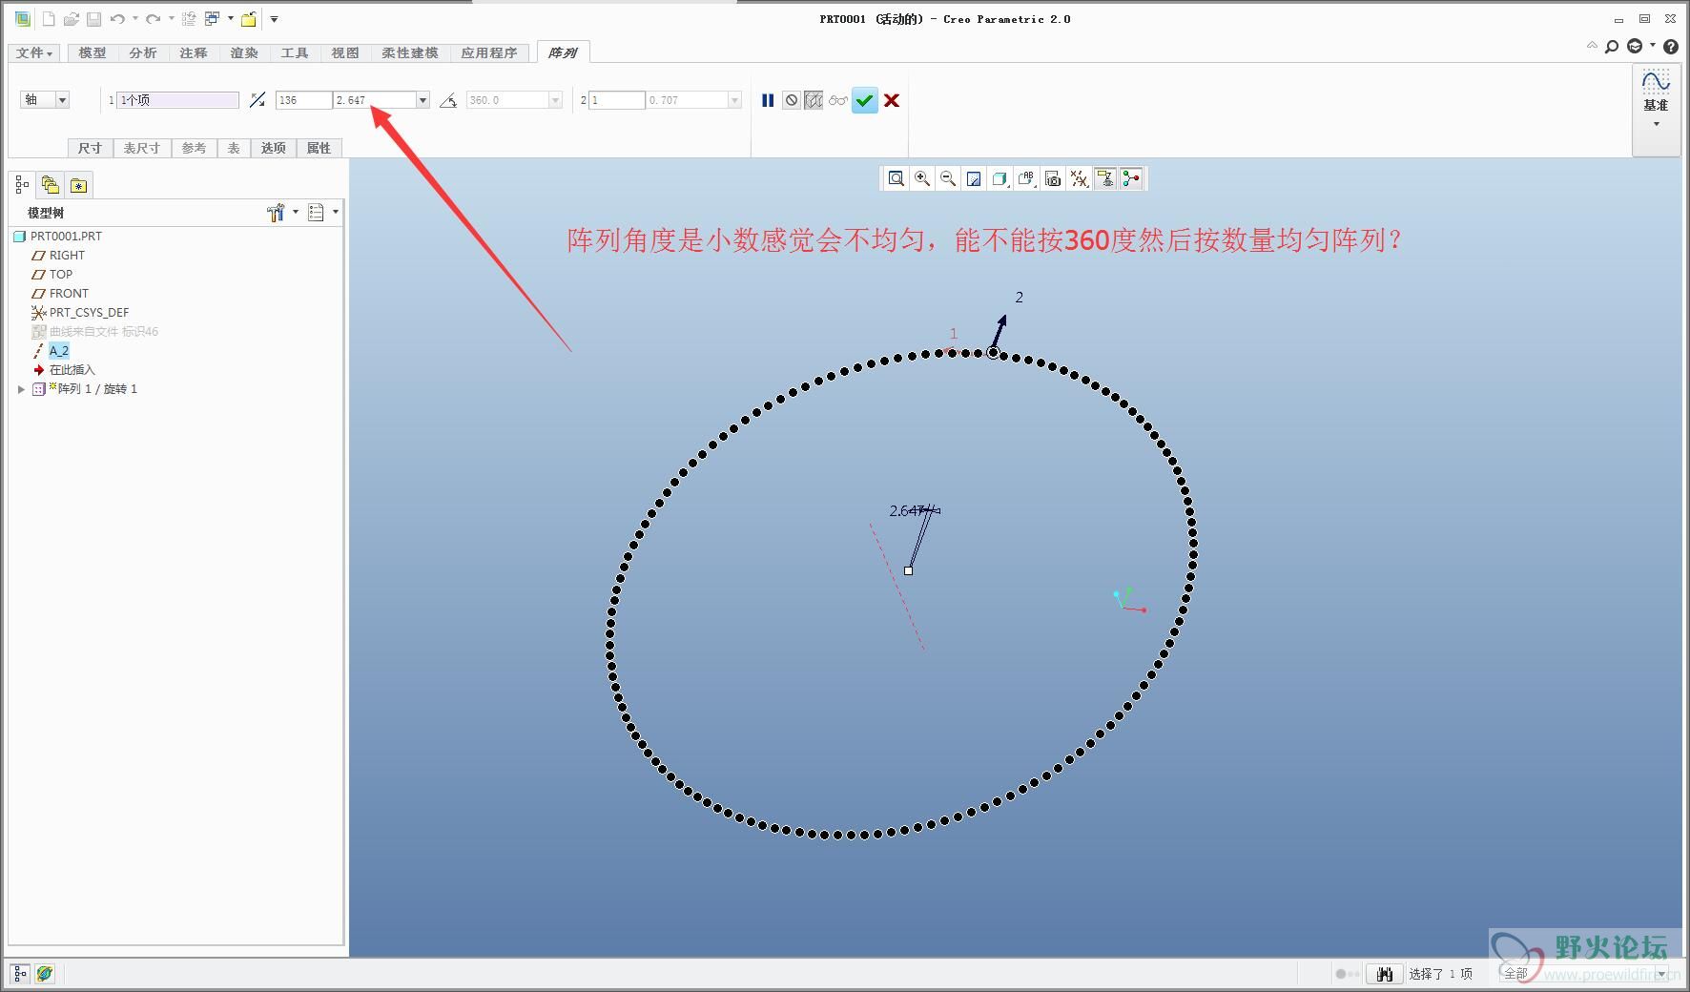Click the save disk icon
The height and width of the screenshot is (992, 1690).
(93, 19)
